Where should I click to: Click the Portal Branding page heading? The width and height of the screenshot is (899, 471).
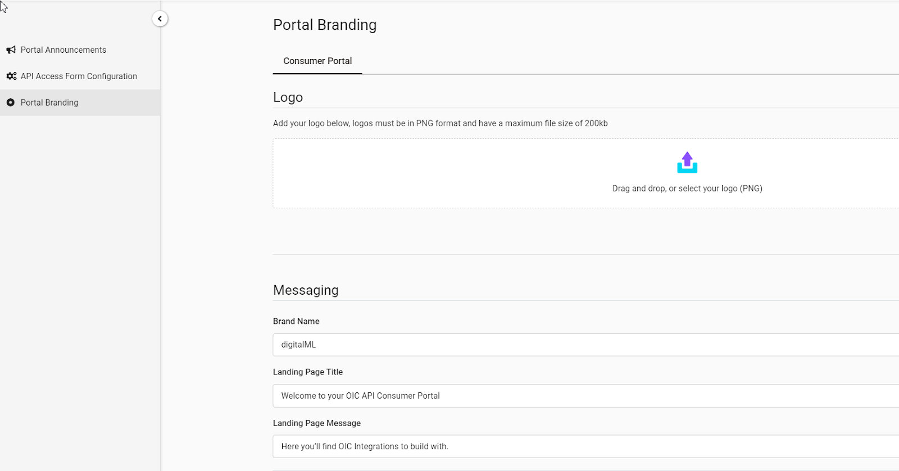pos(325,25)
